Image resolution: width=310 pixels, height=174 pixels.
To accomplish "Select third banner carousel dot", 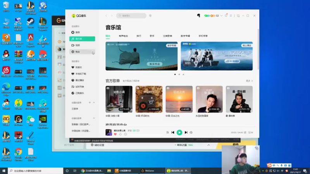I will [183, 74].
